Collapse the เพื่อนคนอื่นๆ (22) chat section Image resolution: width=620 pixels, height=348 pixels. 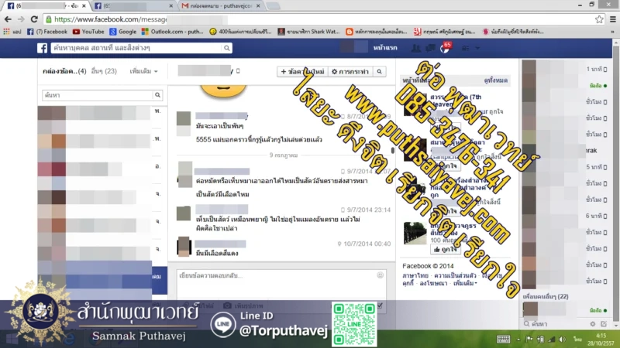pyautogui.click(x=546, y=296)
